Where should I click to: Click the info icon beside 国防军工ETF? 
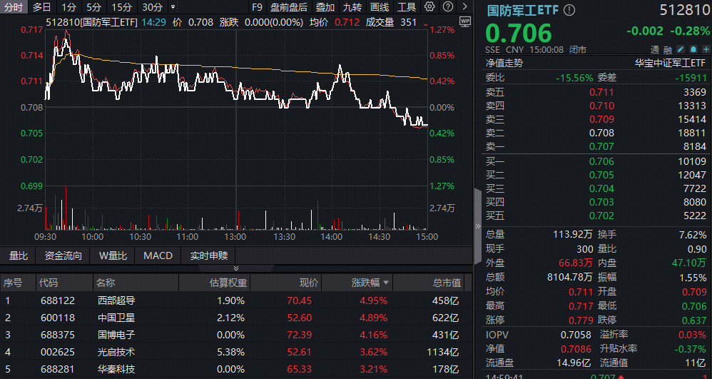(569, 11)
